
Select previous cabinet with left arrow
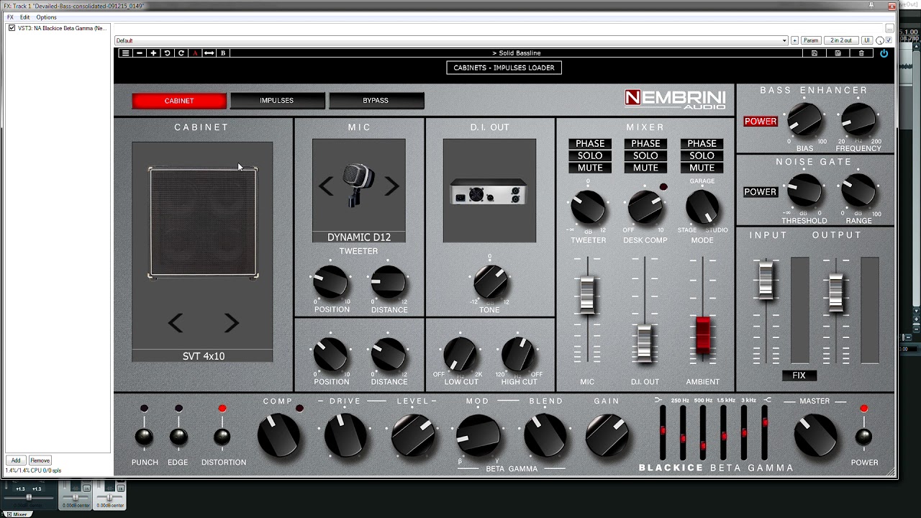pyautogui.click(x=175, y=323)
